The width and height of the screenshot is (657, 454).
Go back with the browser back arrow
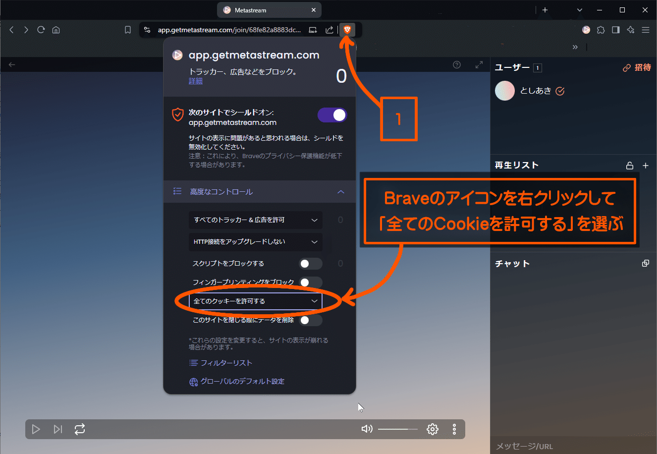tap(11, 30)
